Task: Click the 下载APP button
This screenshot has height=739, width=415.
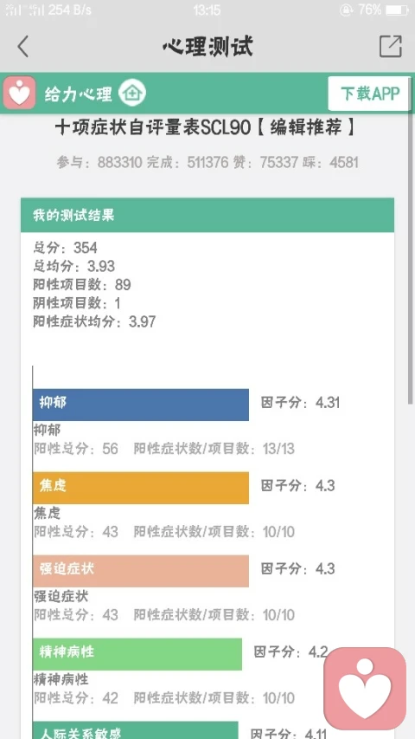Action: tap(369, 94)
